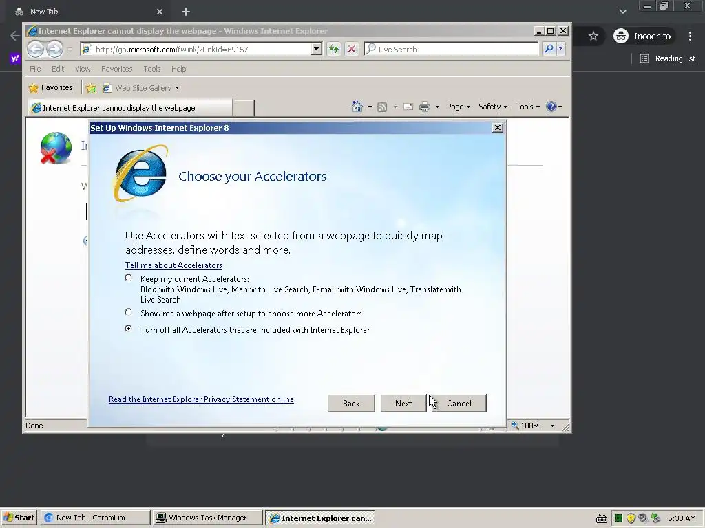Click the IE refresh page icon
Screen dimensions: 705x528
coord(334,49)
